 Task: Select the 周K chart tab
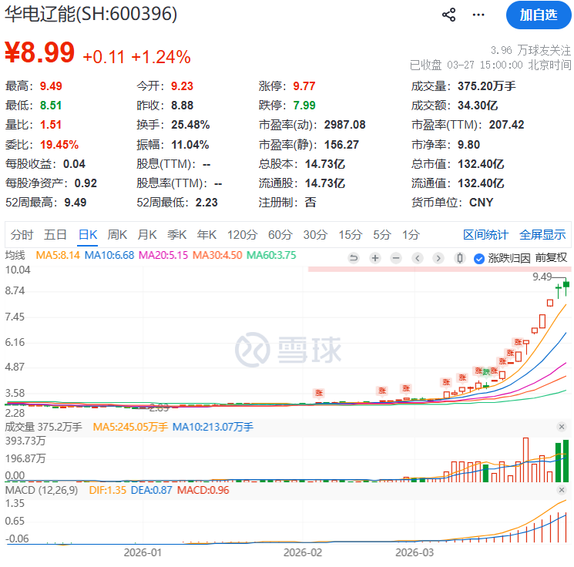click(x=117, y=235)
